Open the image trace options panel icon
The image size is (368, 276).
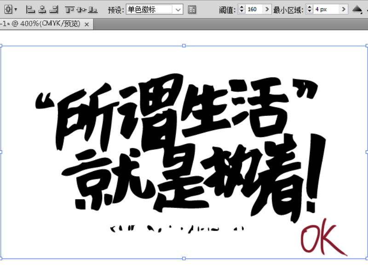coord(192,10)
